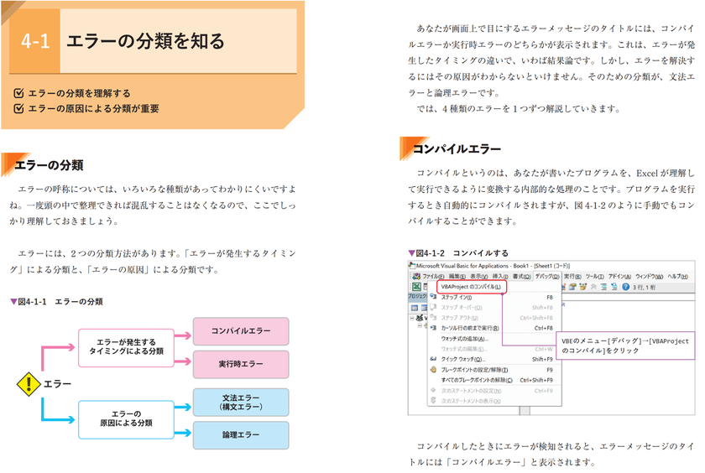
Task: Click the エラーの原因による分類が重要 checkbox
Action: point(18,108)
